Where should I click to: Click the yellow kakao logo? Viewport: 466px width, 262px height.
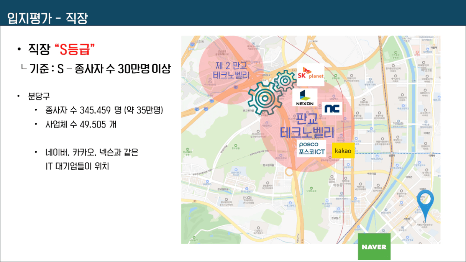[x=343, y=151]
